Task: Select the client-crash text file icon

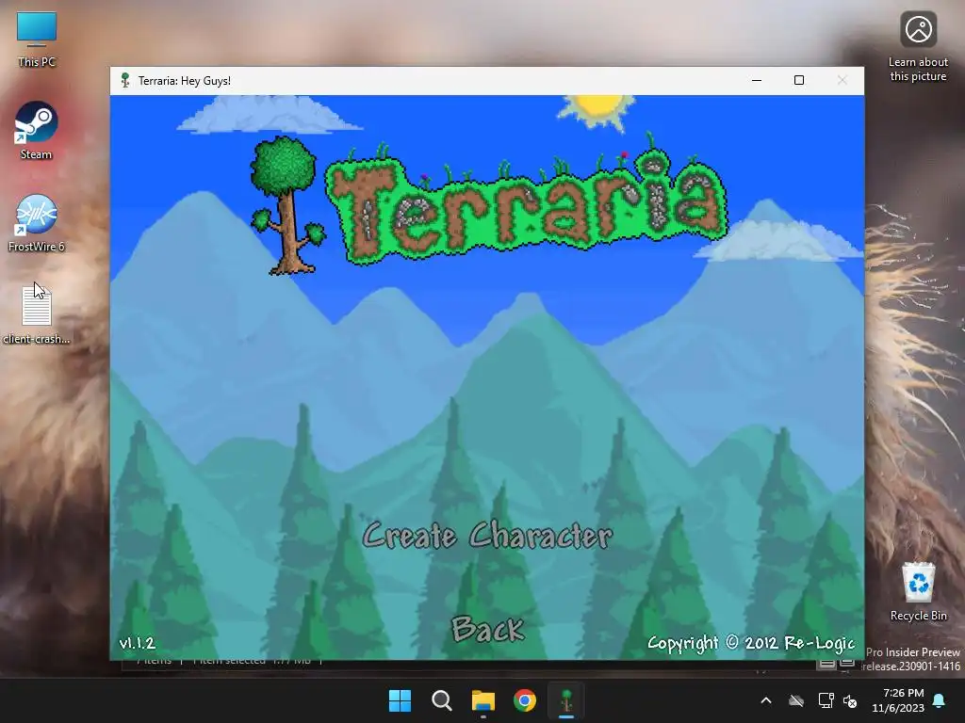Action: 37,314
